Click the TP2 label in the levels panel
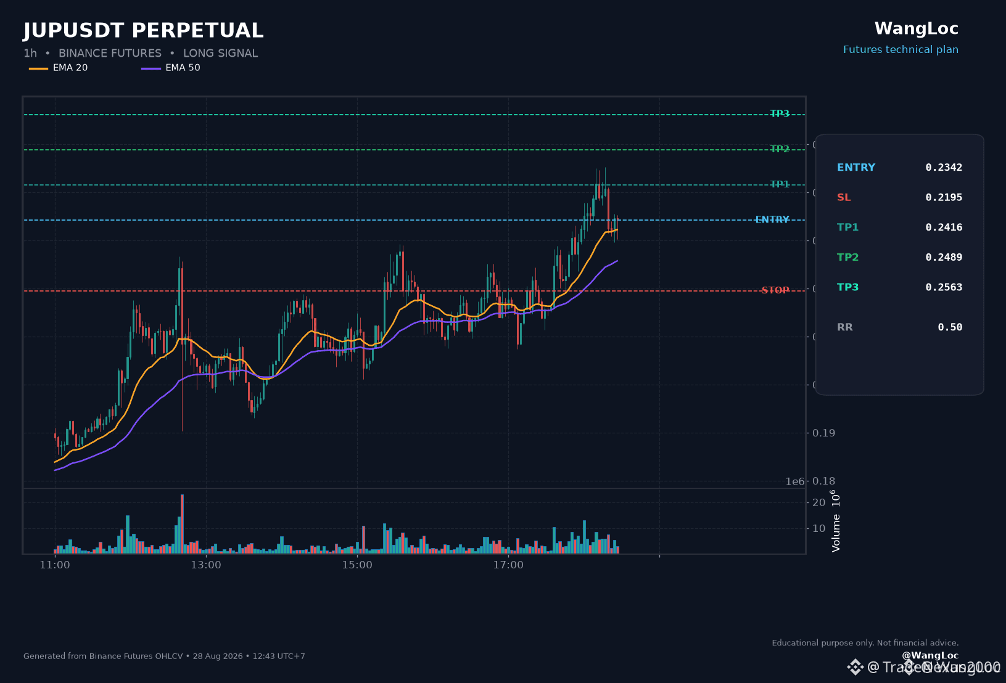Viewport: 1006px width, 683px height. point(847,257)
